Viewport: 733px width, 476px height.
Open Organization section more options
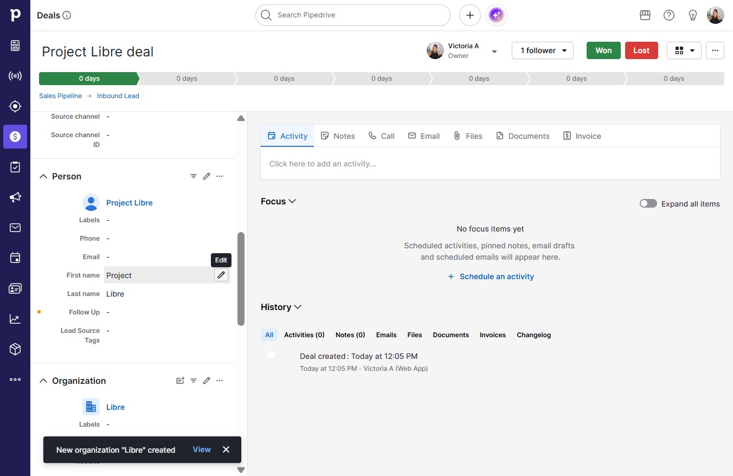pyautogui.click(x=220, y=381)
